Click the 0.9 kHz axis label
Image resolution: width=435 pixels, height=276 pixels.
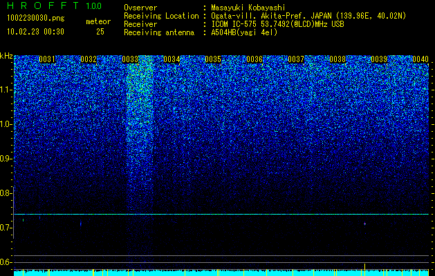[6, 159]
